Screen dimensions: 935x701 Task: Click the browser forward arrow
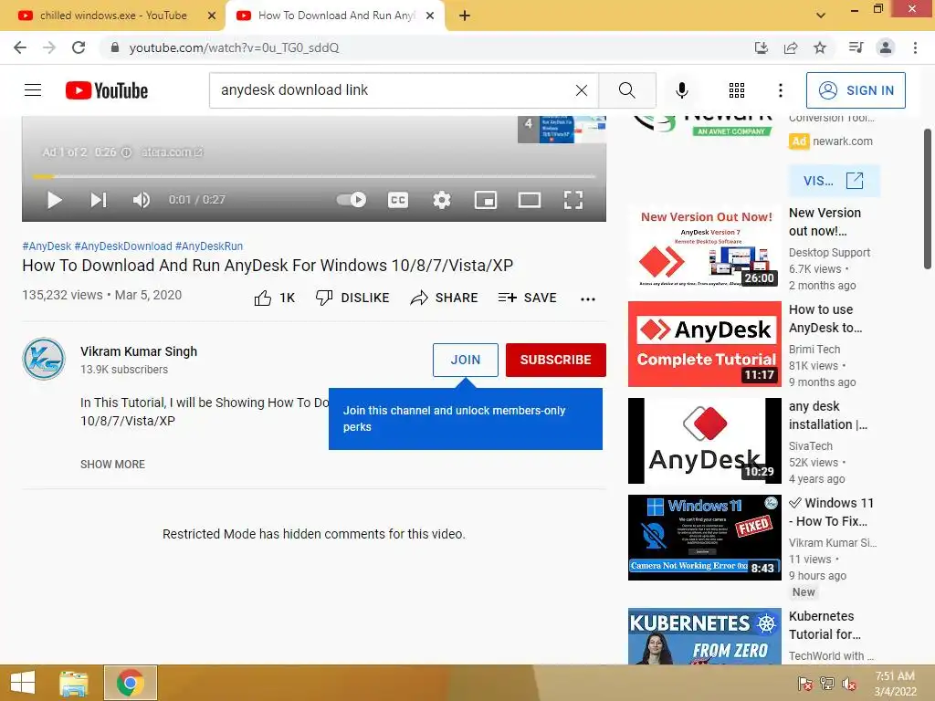(49, 47)
